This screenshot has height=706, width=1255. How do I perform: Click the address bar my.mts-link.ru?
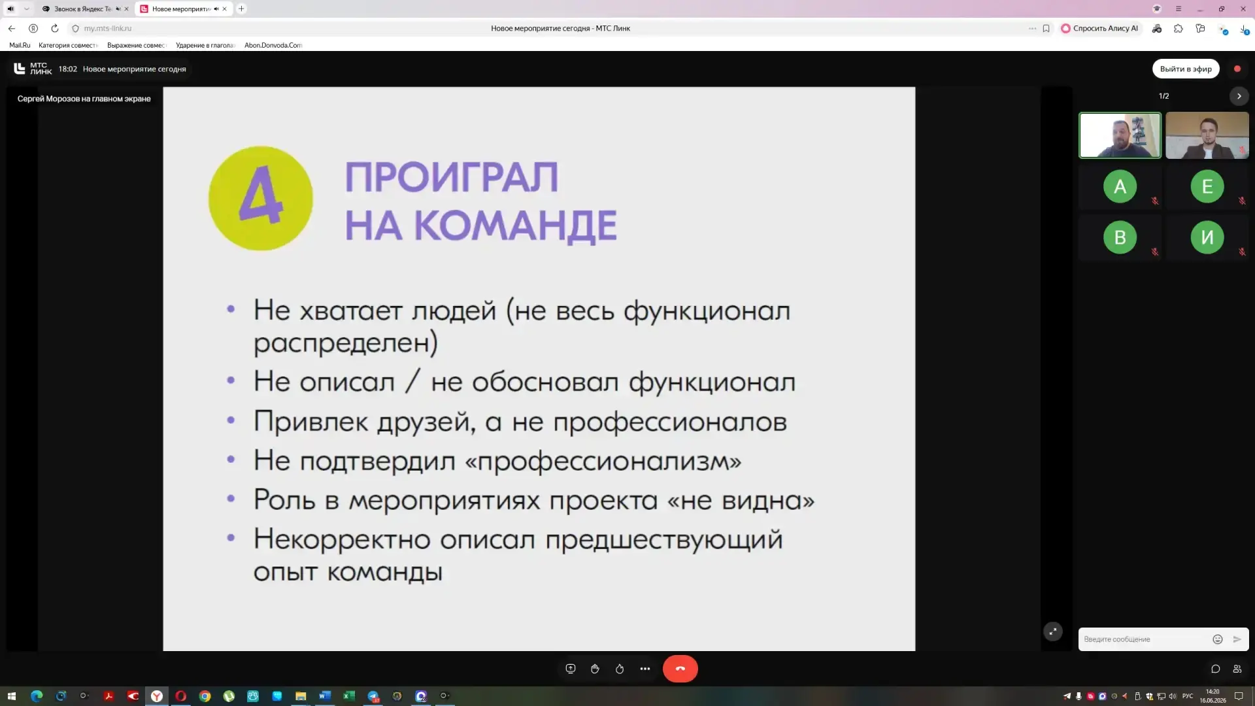click(x=108, y=28)
